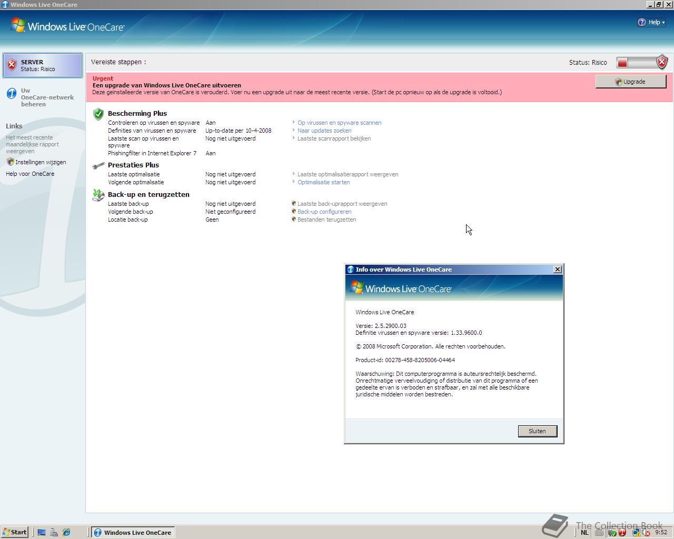The image size is (674, 539).
Task: Click Optimalisatie starten
Action: [x=323, y=182]
